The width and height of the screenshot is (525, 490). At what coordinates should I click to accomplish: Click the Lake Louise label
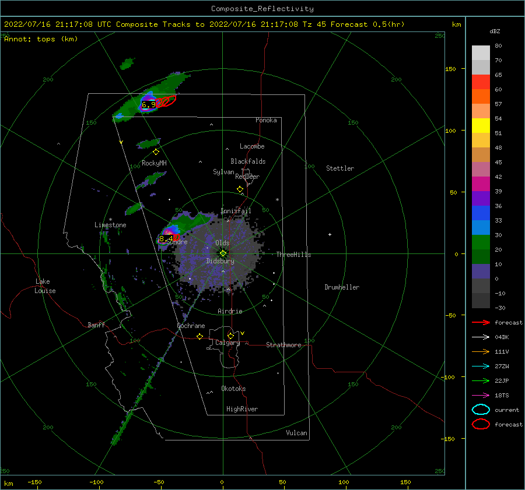click(45, 286)
